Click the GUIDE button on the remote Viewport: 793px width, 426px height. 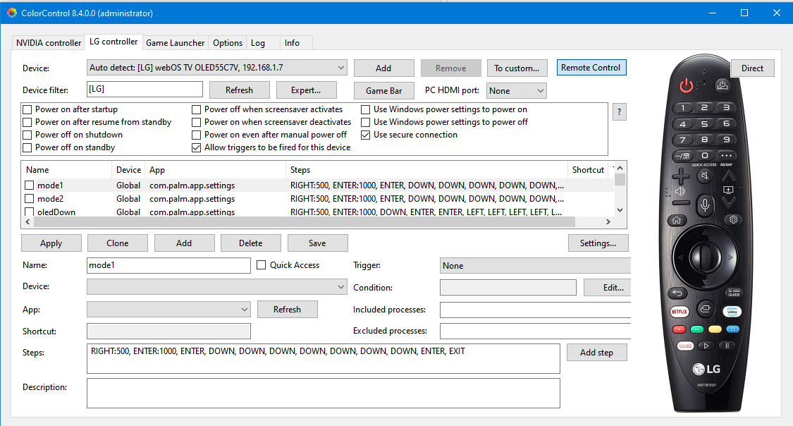tap(733, 293)
